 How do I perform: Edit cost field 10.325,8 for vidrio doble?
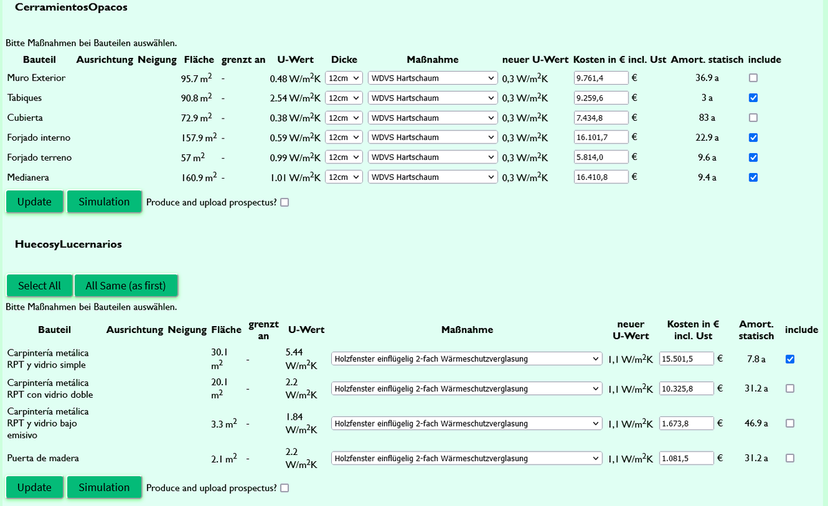click(x=687, y=388)
